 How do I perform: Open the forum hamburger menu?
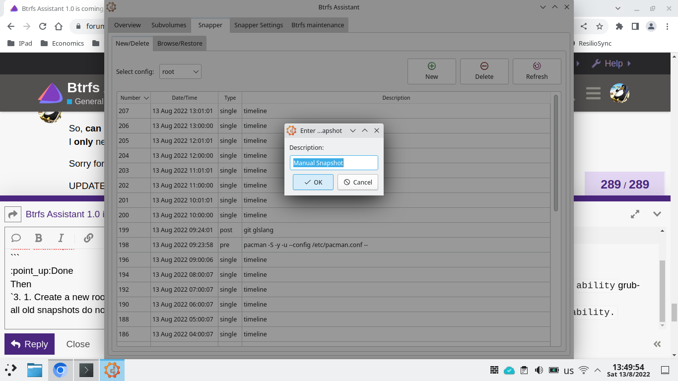click(593, 93)
